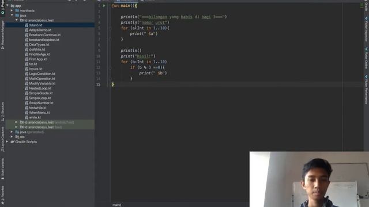Collapse the if block at line 12
Viewport: 369px width, 207px height.
pos(110,68)
